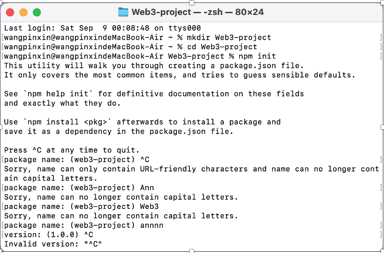The height and width of the screenshot is (253, 384).
Task: Click the "It only covers the most common items" line
Action: point(179,75)
